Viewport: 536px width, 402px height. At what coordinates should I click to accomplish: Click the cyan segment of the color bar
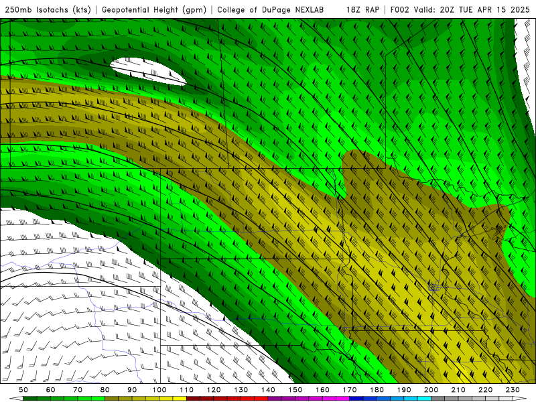[424, 399]
